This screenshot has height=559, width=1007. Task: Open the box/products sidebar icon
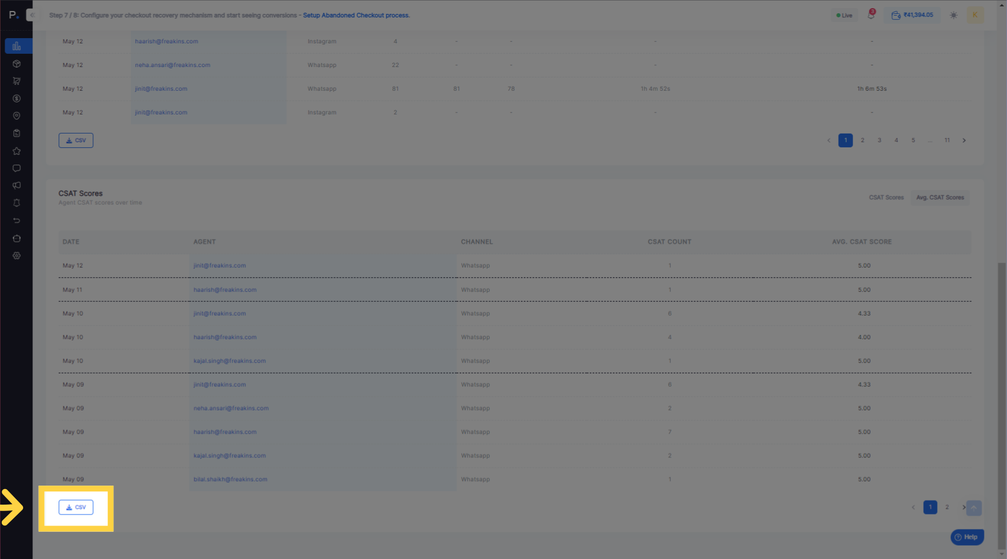point(17,64)
